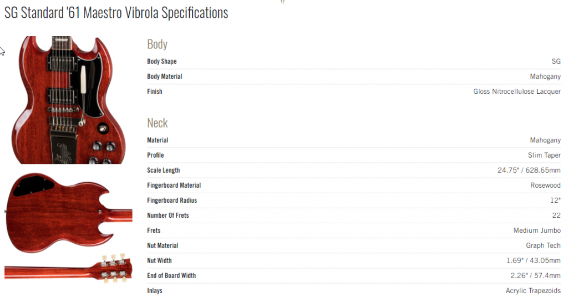Image resolution: width=568 pixels, height=301 pixels.
Task: Click the Fingerboard Radius label
Action: pos(172,200)
